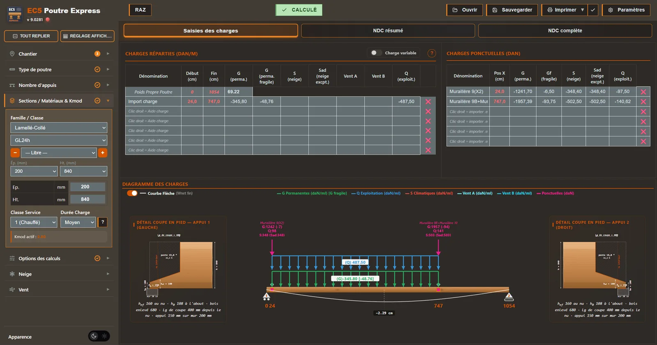Click the orange minus button next to Libre
This screenshot has width=657, height=345.
15,153
